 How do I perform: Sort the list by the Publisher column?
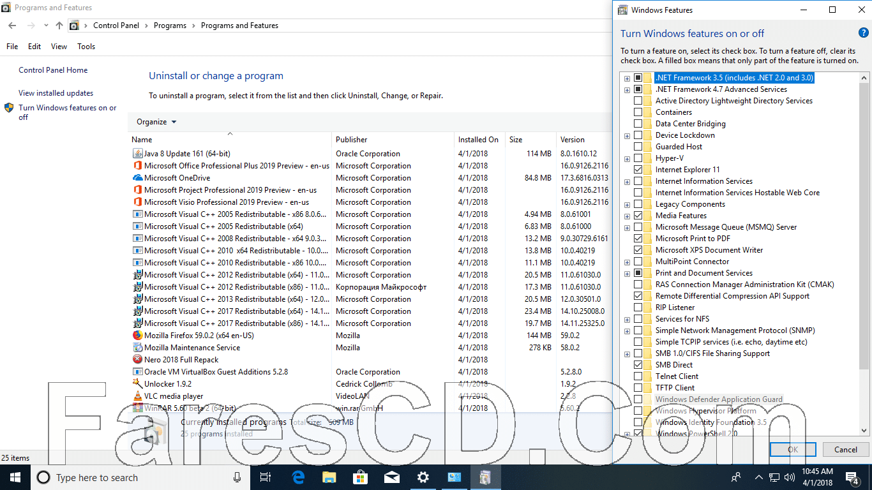(393, 140)
